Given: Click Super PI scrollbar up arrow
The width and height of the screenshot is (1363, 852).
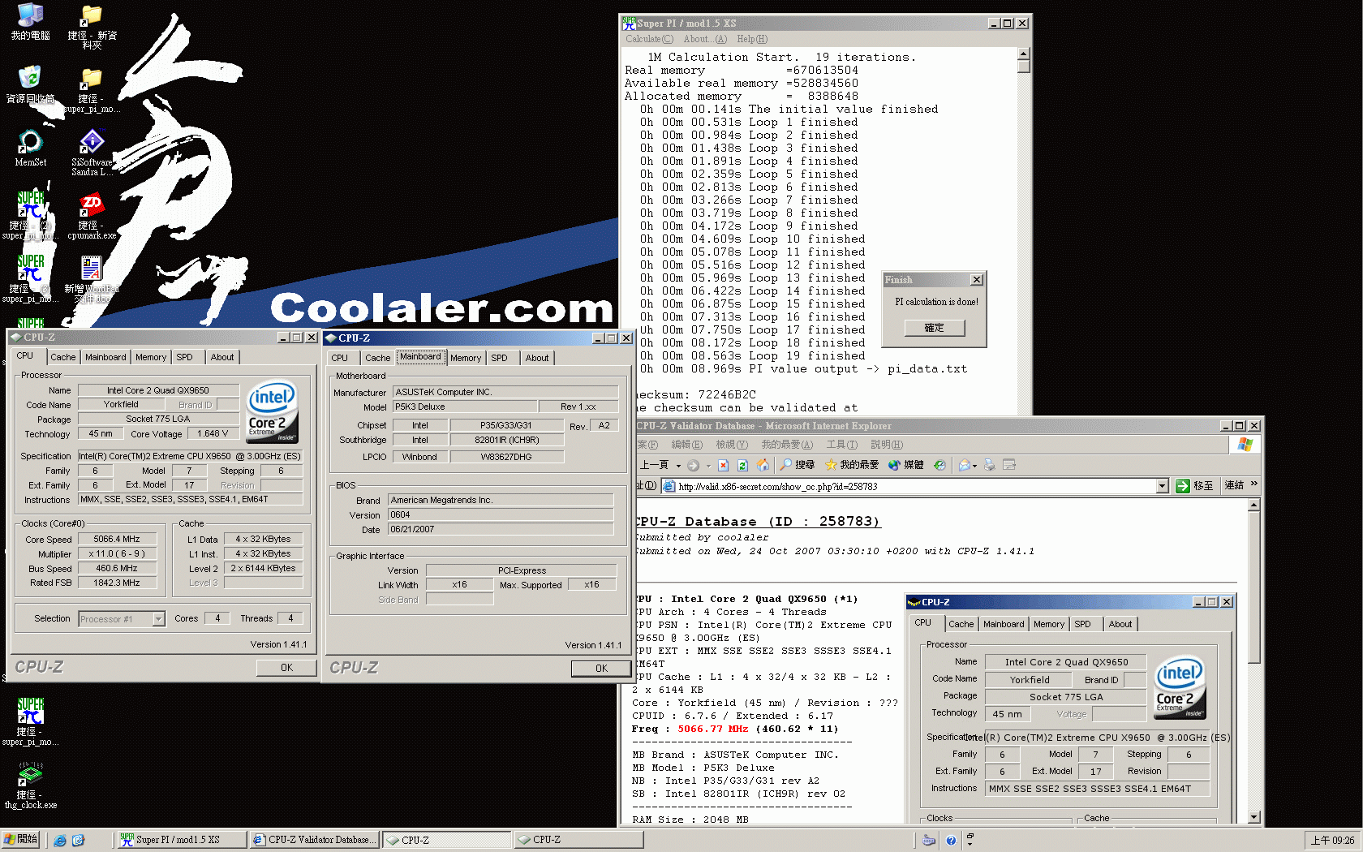Looking at the screenshot, I should point(1024,54).
